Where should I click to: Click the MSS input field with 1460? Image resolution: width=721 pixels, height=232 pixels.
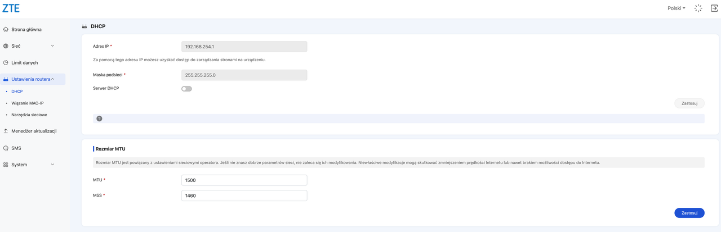point(244,195)
